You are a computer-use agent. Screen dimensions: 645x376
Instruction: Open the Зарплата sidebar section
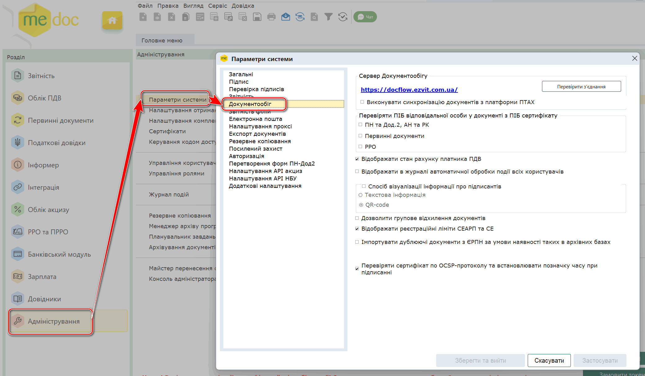(42, 276)
